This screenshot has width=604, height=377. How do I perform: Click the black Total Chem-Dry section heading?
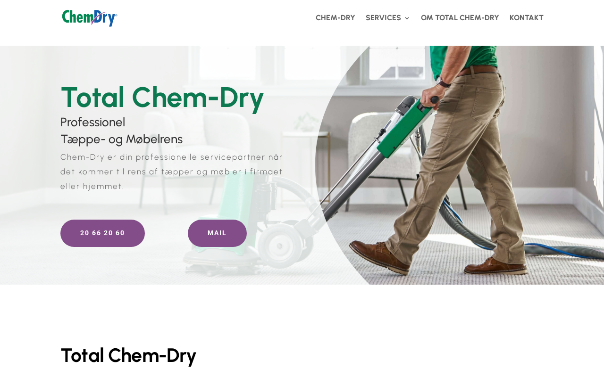128,355
